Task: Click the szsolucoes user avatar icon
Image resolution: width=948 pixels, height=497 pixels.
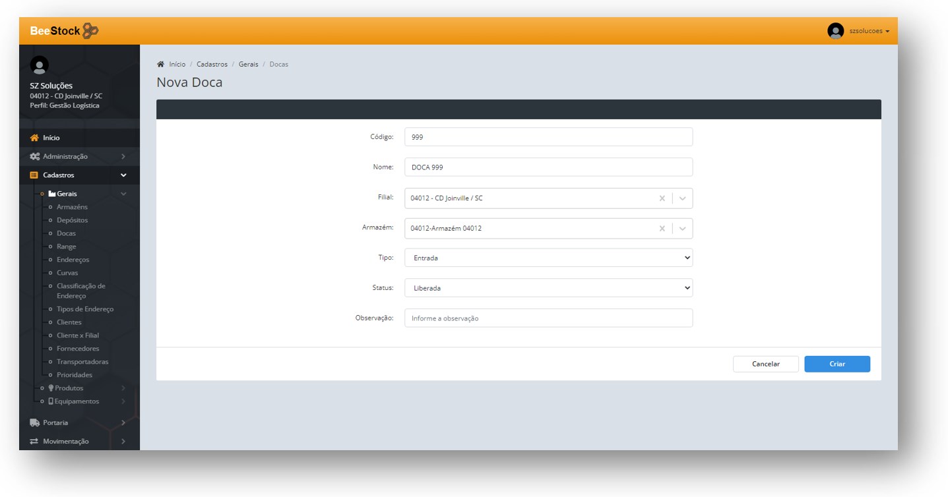Action: [835, 31]
